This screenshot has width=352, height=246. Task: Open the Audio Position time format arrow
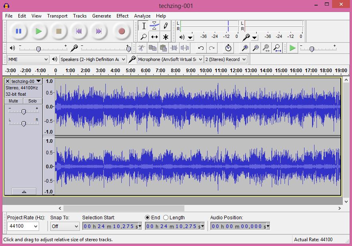pos(268,226)
